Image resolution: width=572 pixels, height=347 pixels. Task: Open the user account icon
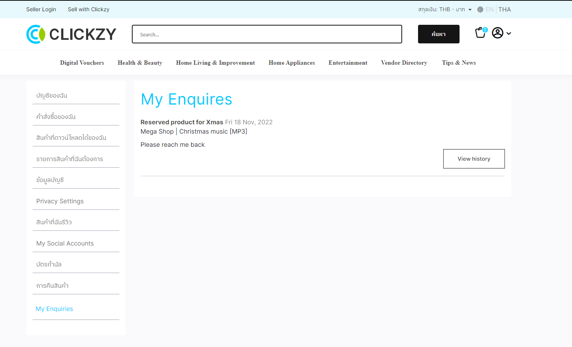click(498, 33)
